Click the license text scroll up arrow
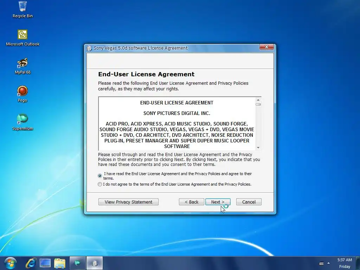This screenshot has width=360, height=270. pyautogui.click(x=258, y=100)
